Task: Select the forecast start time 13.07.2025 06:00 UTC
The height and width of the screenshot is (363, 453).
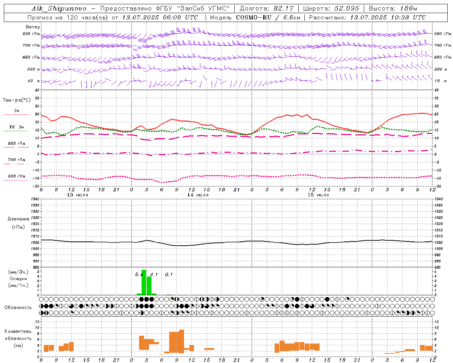Action: pyautogui.click(x=160, y=17)
